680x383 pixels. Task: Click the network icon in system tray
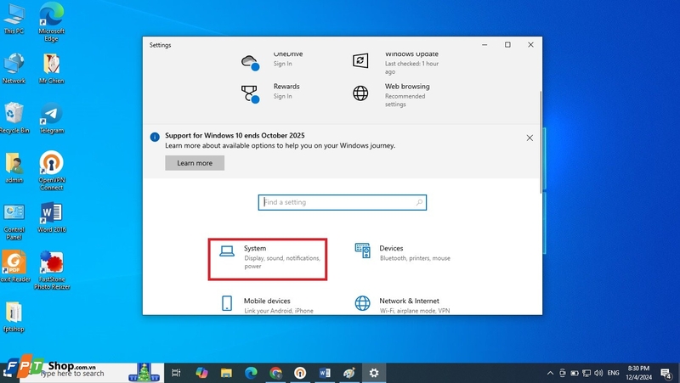coord(586,373)
